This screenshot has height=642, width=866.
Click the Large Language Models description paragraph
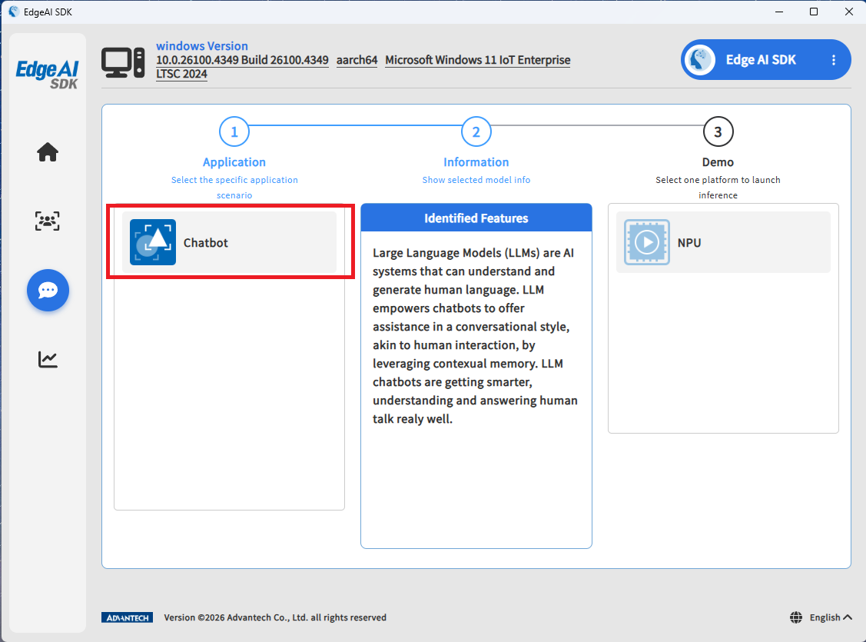(x=475, y=335)
